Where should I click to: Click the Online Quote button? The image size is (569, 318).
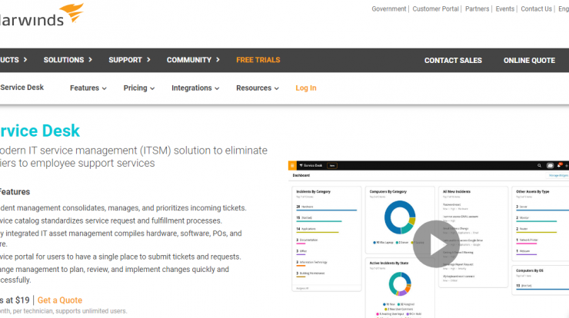pos(529,61)
